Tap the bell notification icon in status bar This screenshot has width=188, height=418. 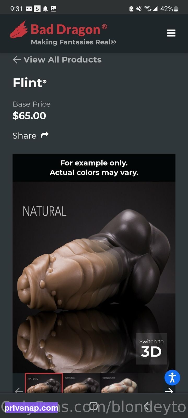[45, 9]
